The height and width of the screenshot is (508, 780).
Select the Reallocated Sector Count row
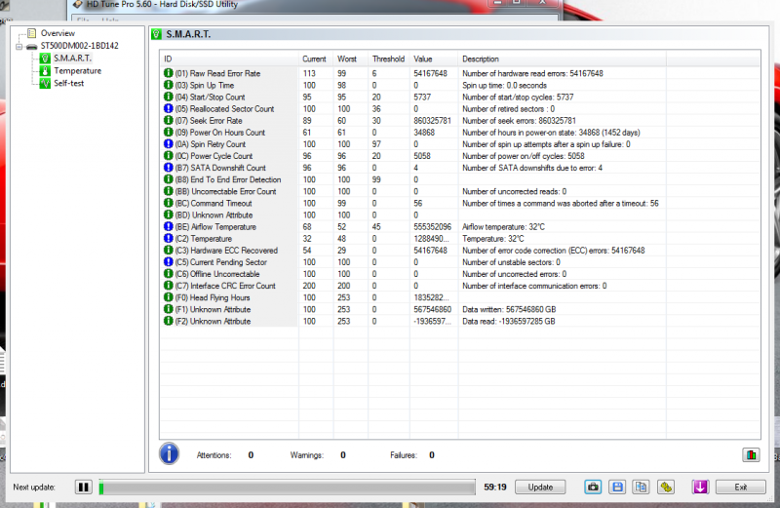[x=234, y=109]
